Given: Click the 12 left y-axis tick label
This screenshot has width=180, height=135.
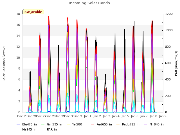Looking at the screenshot, I should coord(18,47).
